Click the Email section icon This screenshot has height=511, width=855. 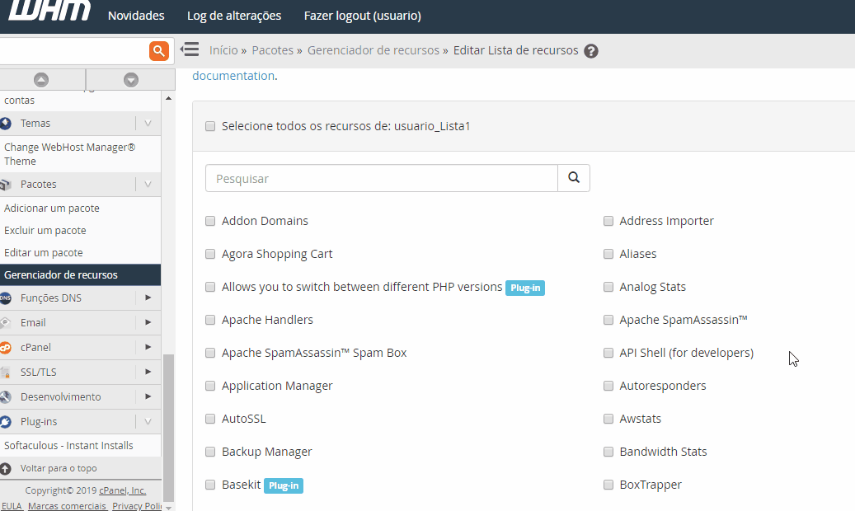6,322
